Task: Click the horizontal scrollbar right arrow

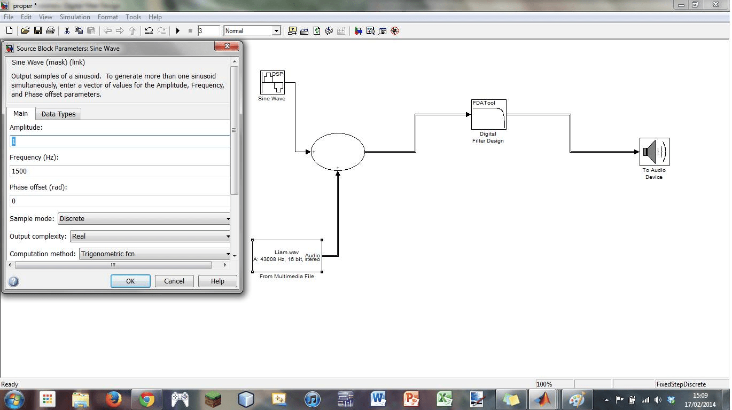Action: click(225, 265)
